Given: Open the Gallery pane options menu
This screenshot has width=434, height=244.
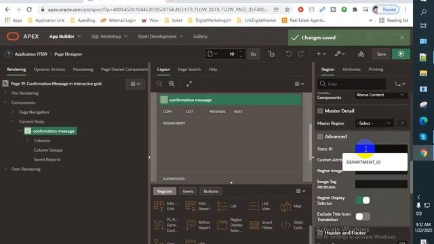Looking at the screenshot, I should tap(301, 191).
